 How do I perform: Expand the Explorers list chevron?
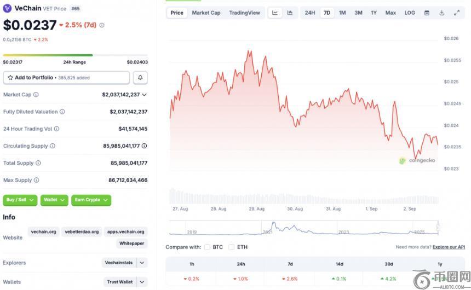[142, 263]
